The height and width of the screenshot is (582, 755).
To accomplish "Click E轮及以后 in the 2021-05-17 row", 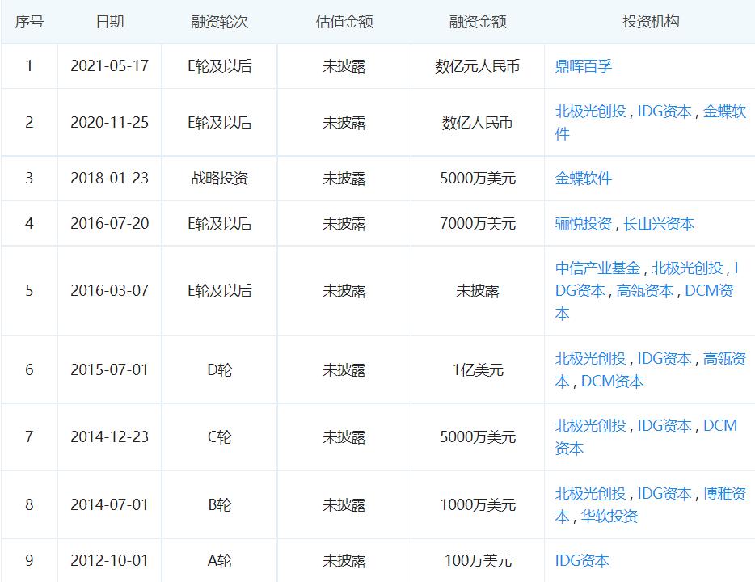I will (x=220, y=66).
